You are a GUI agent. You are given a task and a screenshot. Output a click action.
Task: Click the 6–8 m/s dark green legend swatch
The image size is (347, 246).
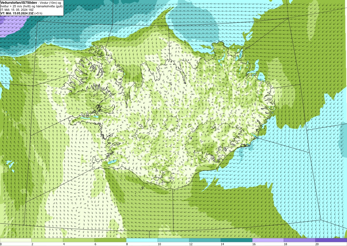(x=110, y=240)
